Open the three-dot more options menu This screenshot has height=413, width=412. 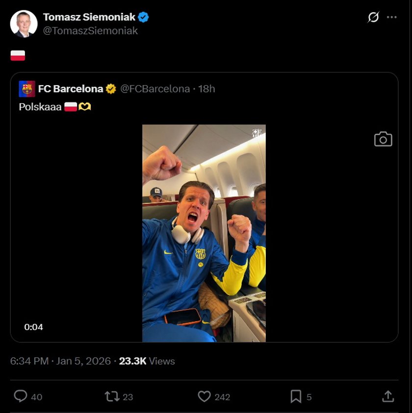(x=391, y=17)
